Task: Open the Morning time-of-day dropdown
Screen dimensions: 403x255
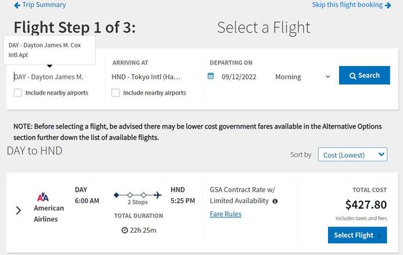Action: pos(302,76)
